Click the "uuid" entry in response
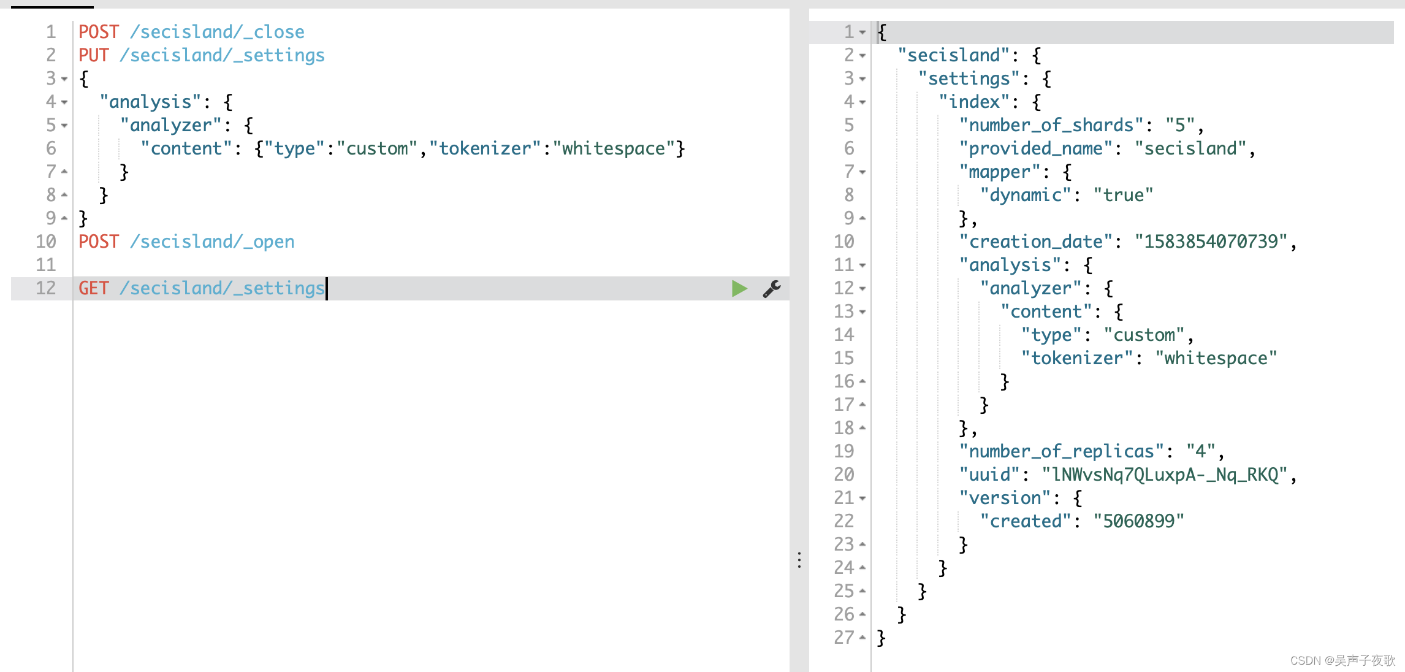The height and width of the screenshot is (672, 1405). point(1128,475)
